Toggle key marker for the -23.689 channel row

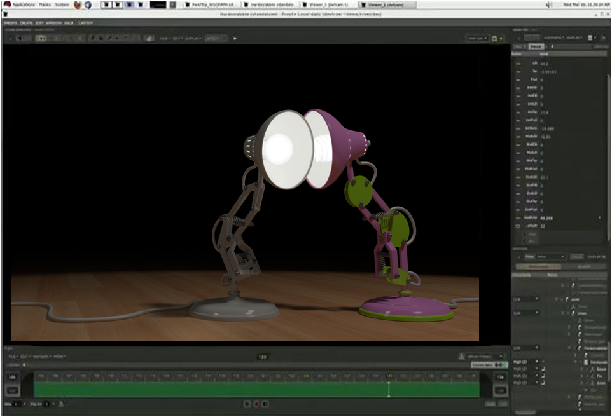click(518, 128)
